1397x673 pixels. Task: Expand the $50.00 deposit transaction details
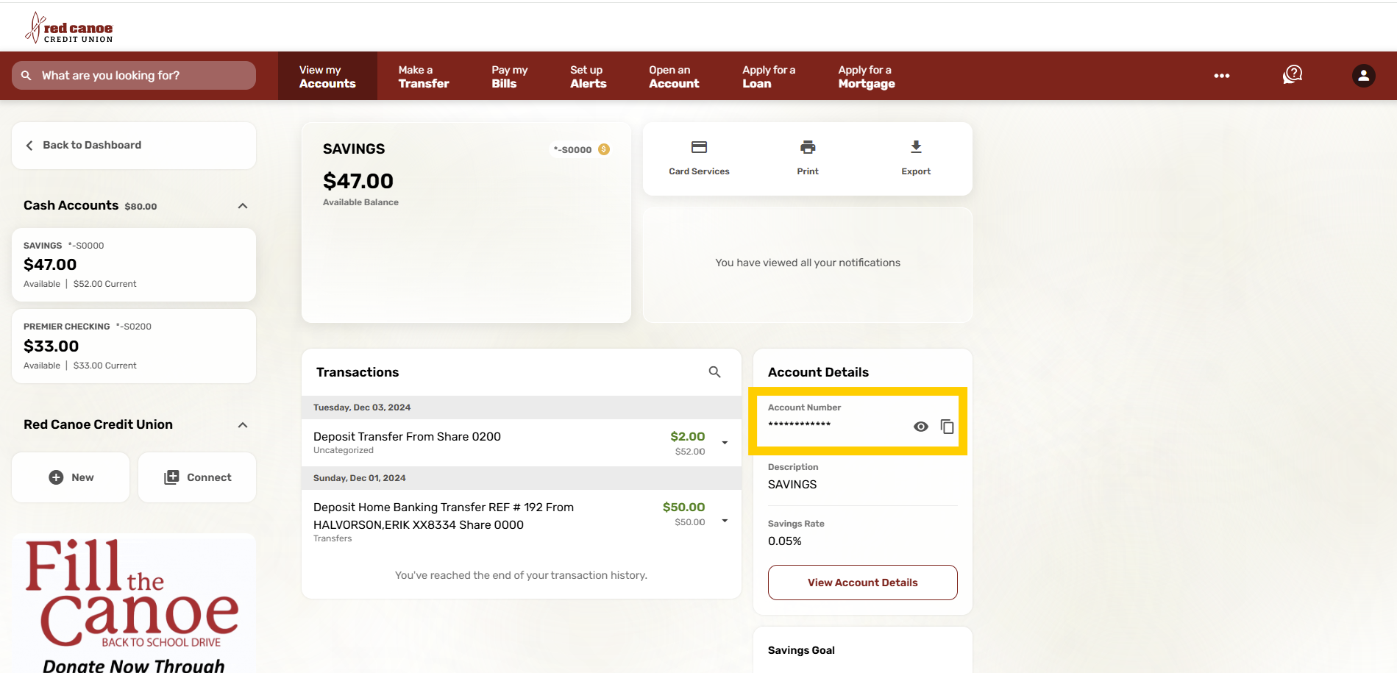click(725, 521)
